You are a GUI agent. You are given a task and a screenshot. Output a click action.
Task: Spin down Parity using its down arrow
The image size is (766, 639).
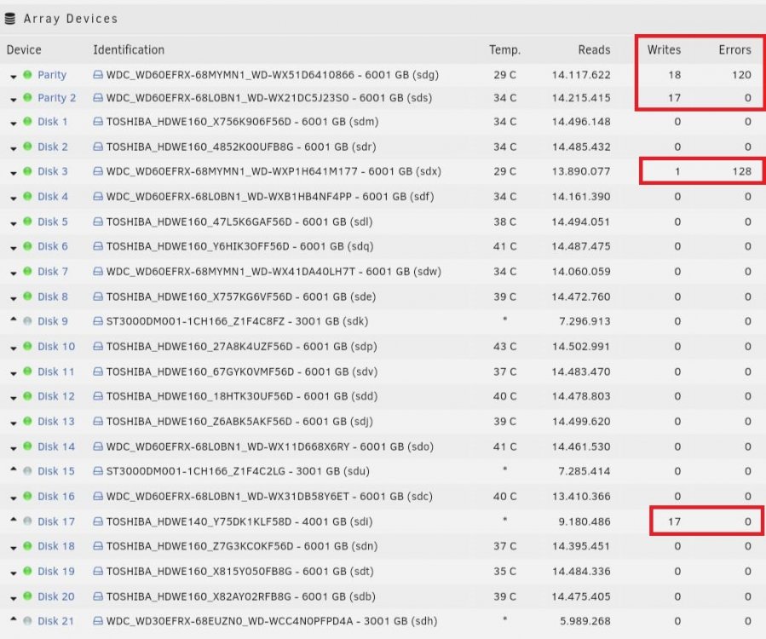pos(13,76)
